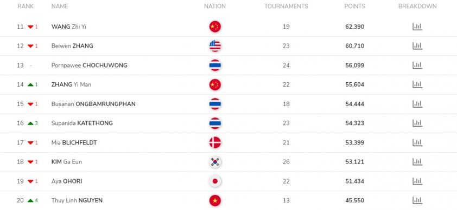View breakdown icon for Thuy Linh NGUYEN
457x210 pixels.
point(417,200)
